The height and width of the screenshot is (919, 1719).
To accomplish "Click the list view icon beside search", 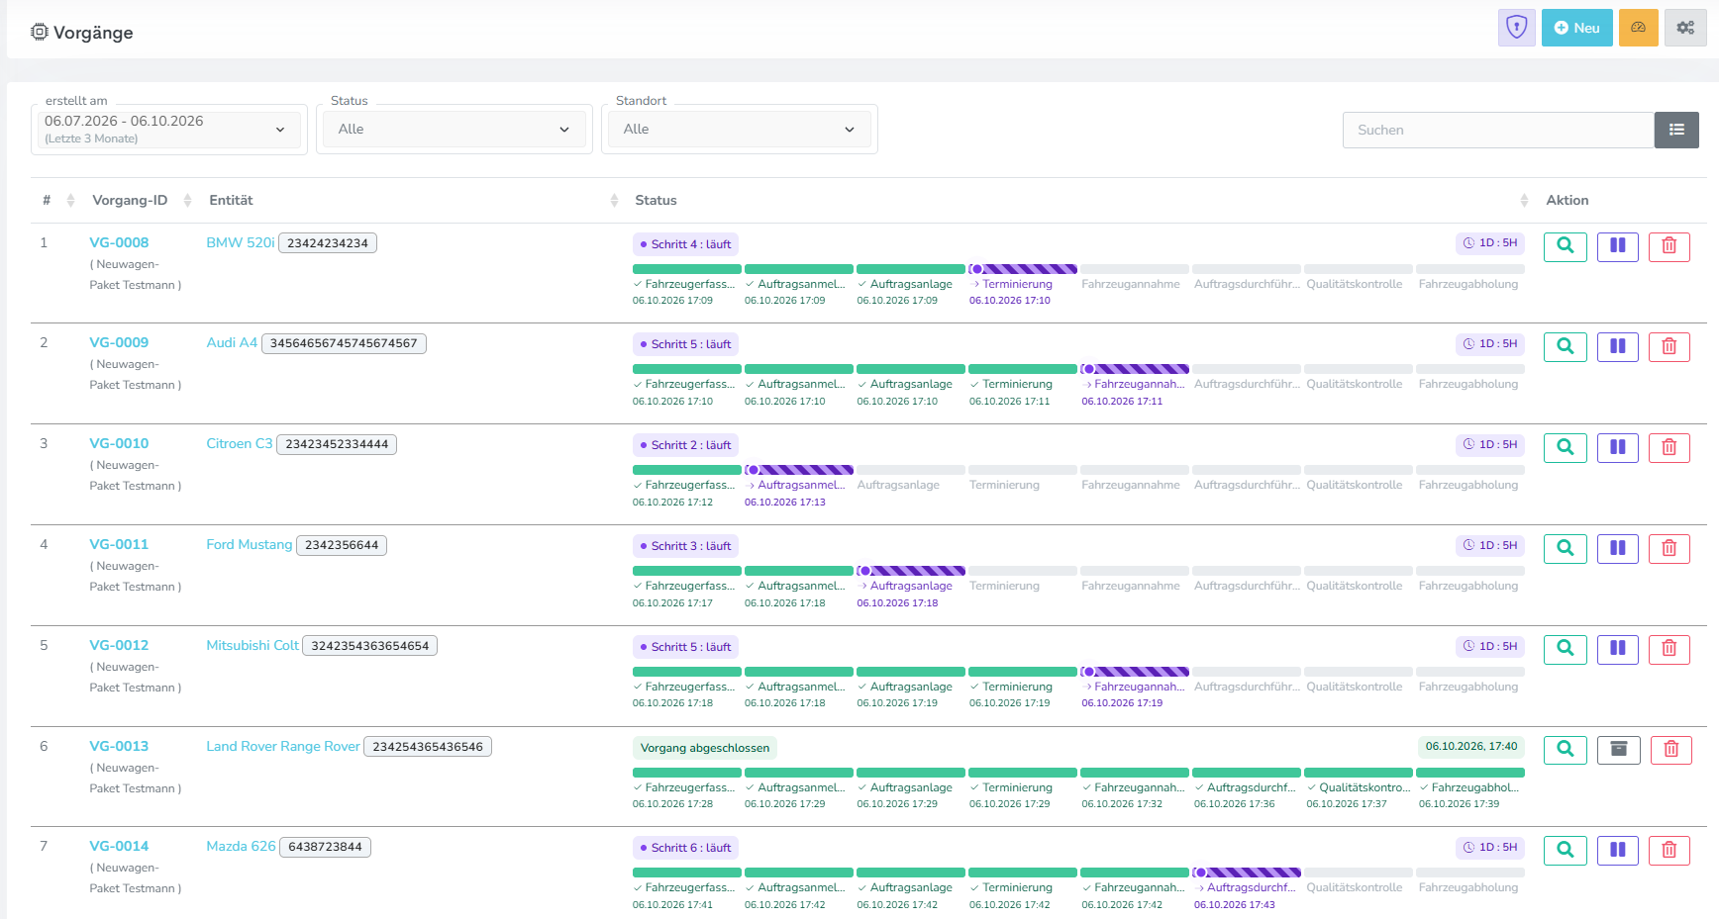I will click(1676, 130).
